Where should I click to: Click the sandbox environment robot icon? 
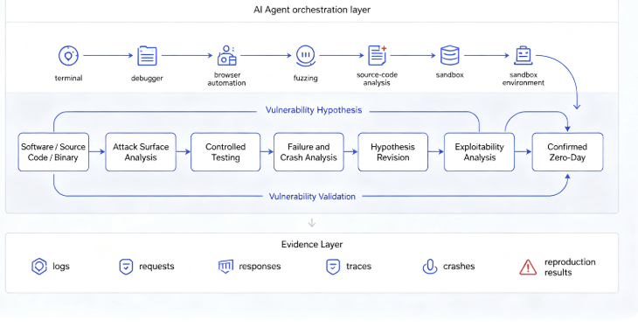coord(524,55)
